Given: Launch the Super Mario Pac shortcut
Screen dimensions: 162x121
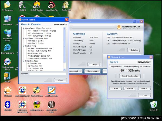Looking at the screenshot, I should (52, 6).
